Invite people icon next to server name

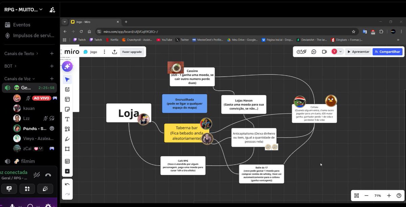tap(52, 10)
